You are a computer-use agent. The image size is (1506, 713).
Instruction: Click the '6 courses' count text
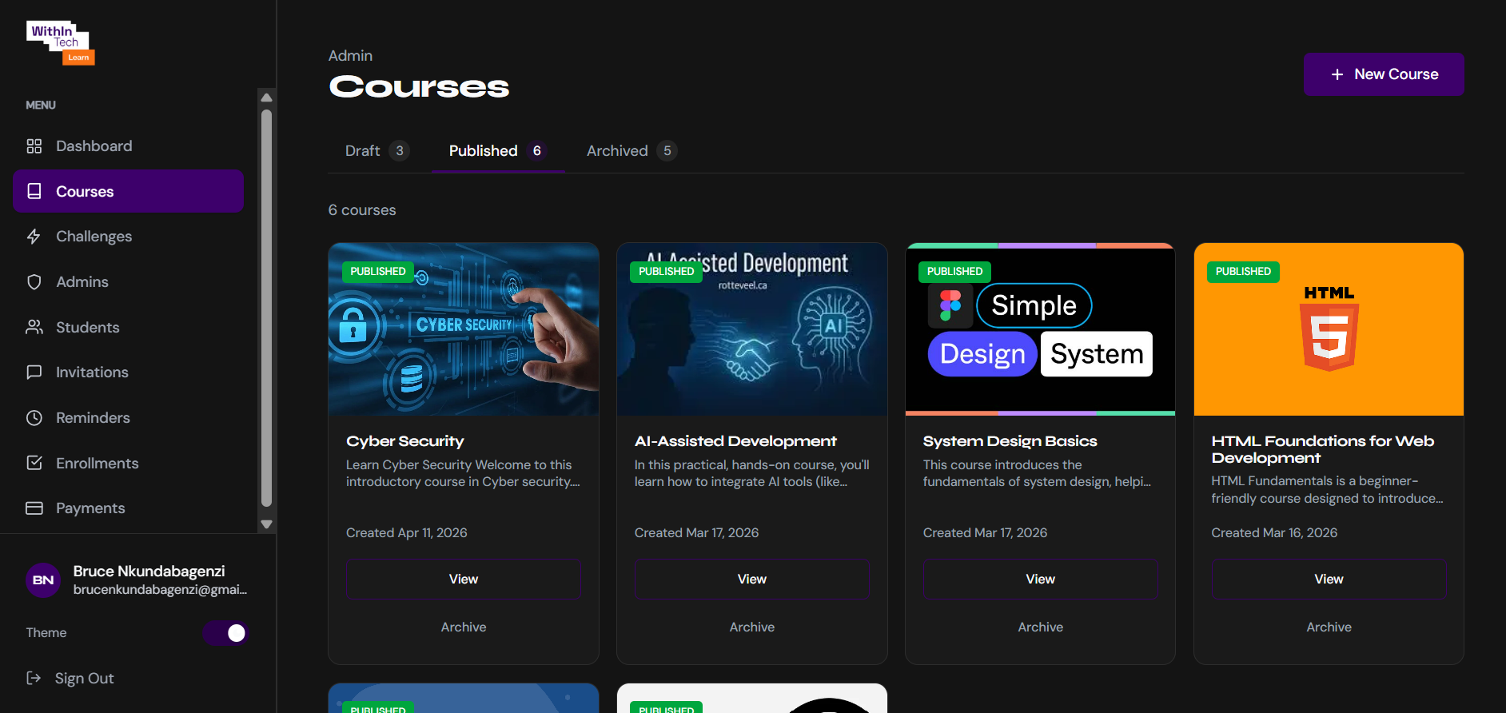pos(362,210)
